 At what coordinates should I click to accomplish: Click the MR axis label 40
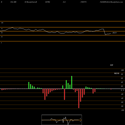click(x=122, y=82)
